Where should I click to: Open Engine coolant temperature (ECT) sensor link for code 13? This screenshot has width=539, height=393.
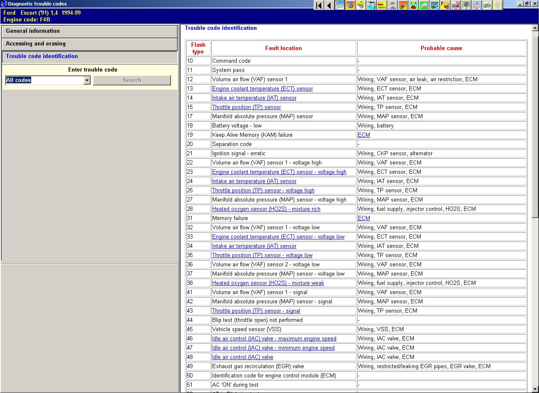[262, 89]
